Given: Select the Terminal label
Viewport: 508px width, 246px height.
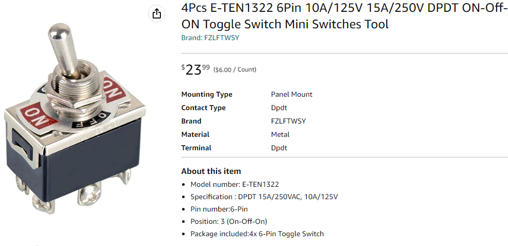Looking at the screenshot, I should click(x=196, y=148).
